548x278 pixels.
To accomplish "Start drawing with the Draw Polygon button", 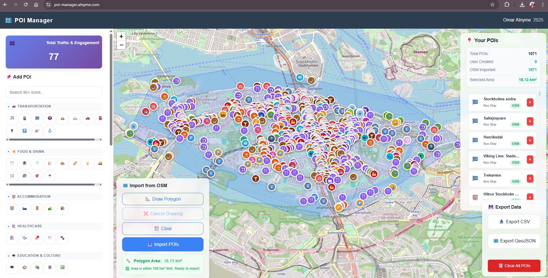I will pyautogui.click(x=163, y=199).
